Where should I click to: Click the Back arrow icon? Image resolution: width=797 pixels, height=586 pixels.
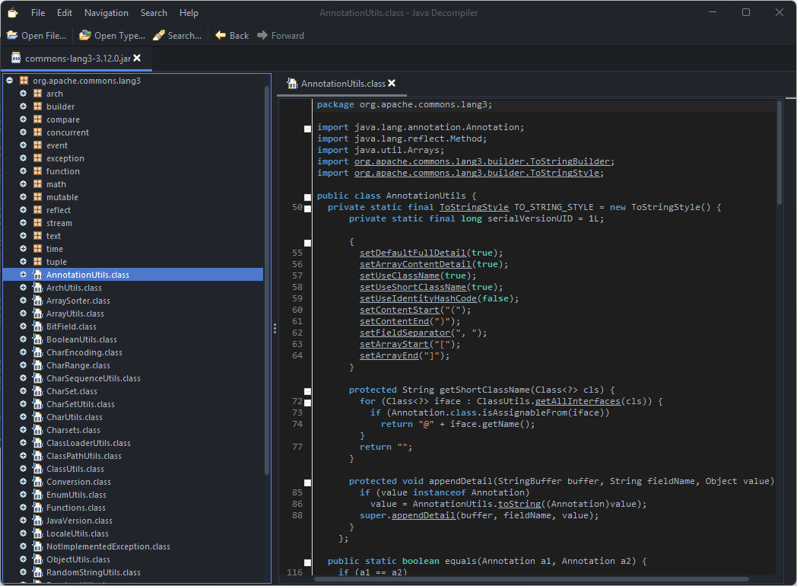[221, 35]
